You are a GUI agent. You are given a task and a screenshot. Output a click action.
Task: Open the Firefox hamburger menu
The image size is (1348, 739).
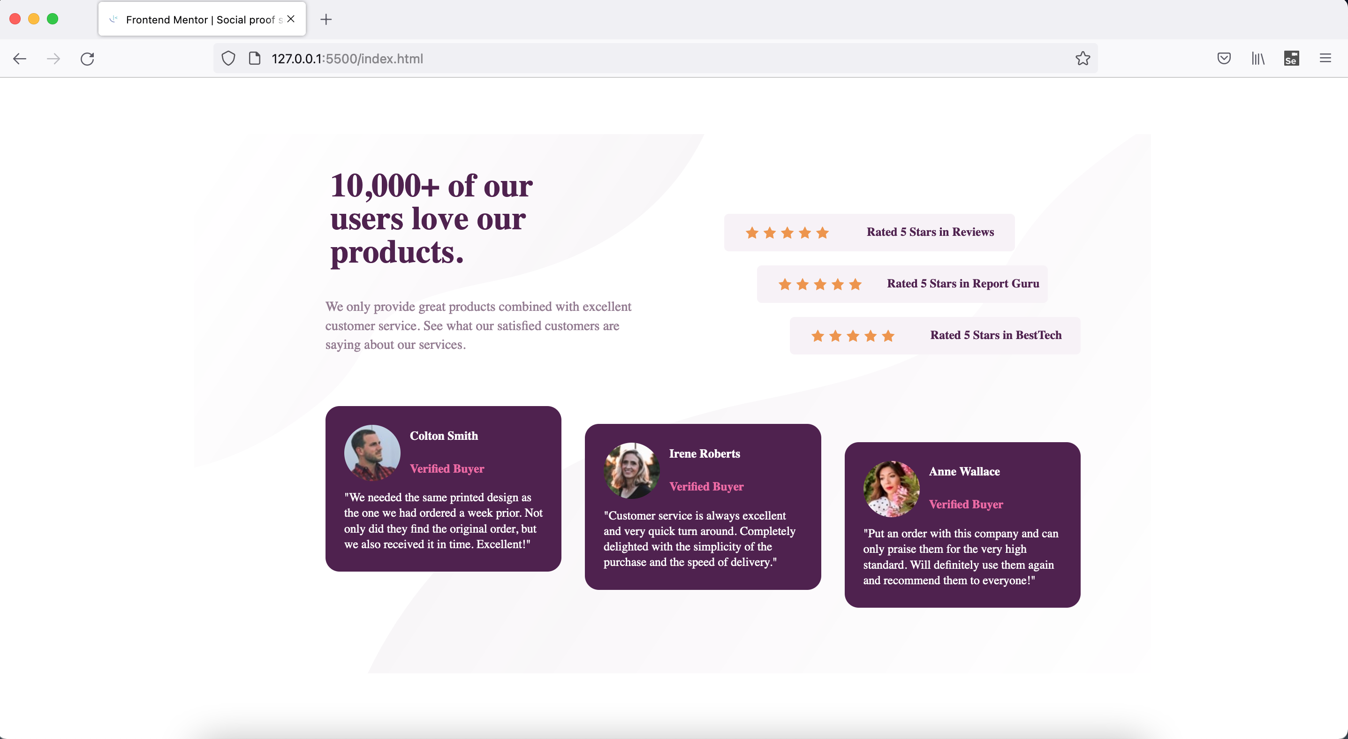pyautogui.click(x=1325, y=59)
